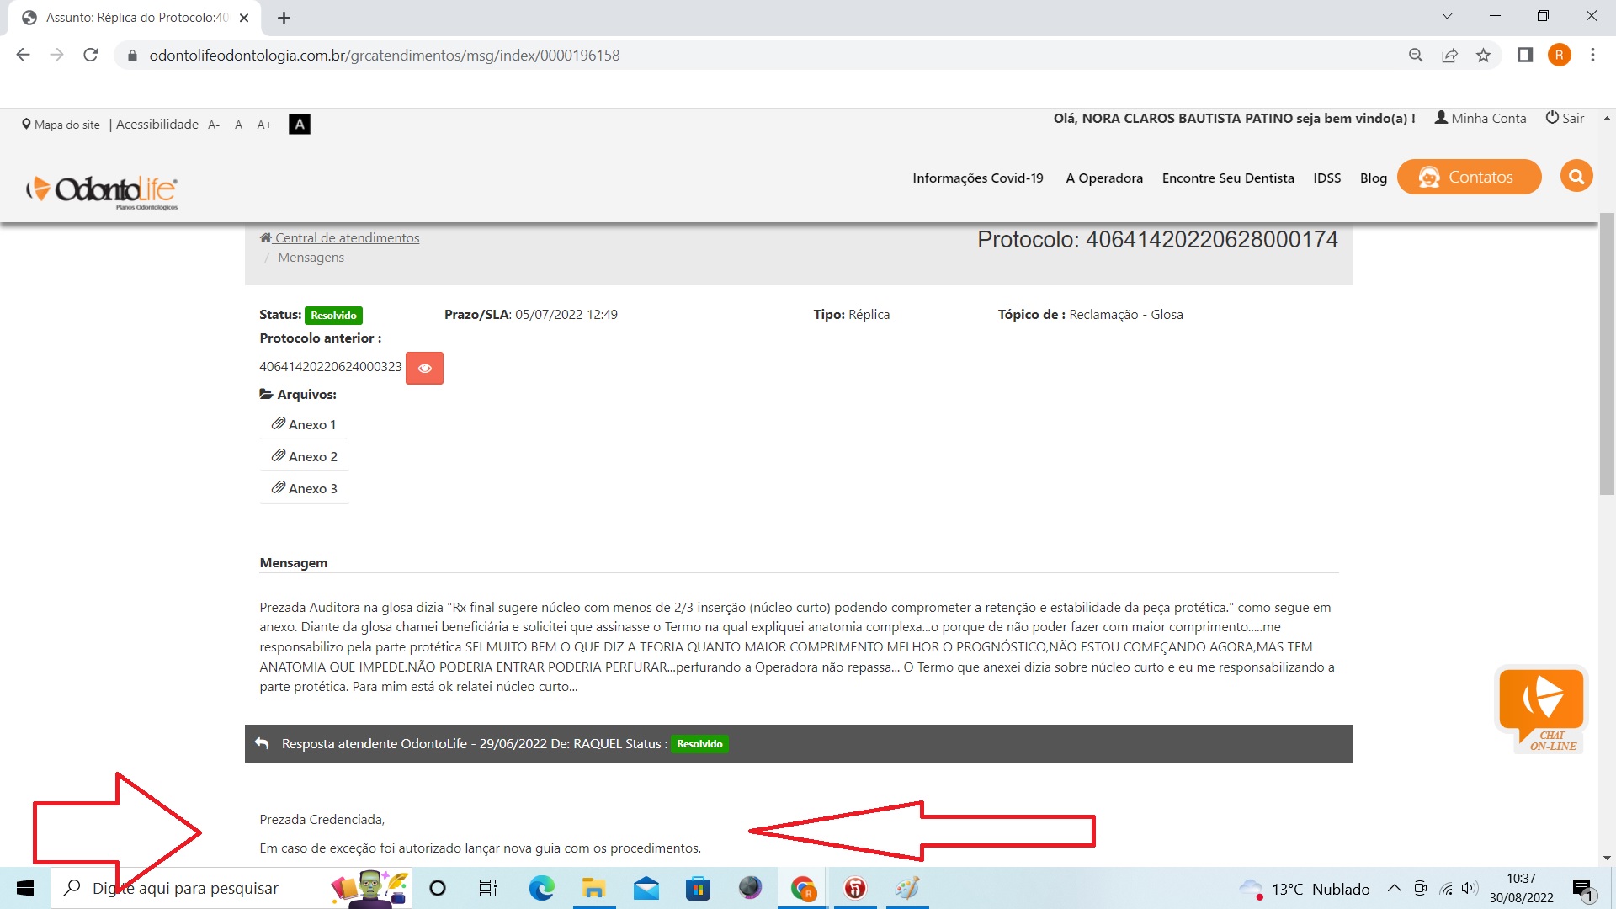Decrease font size with A- control
This screenshot has height=909, width=1616.
(214, 125)
